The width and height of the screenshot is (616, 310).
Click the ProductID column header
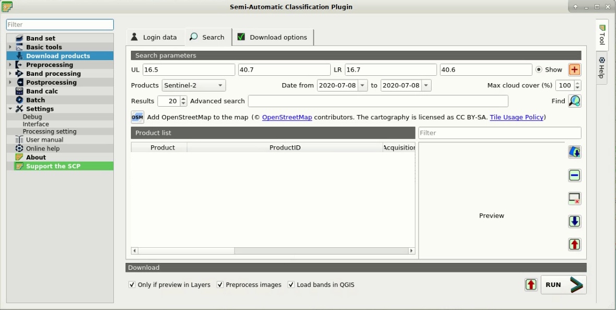(x=285, y=148)
